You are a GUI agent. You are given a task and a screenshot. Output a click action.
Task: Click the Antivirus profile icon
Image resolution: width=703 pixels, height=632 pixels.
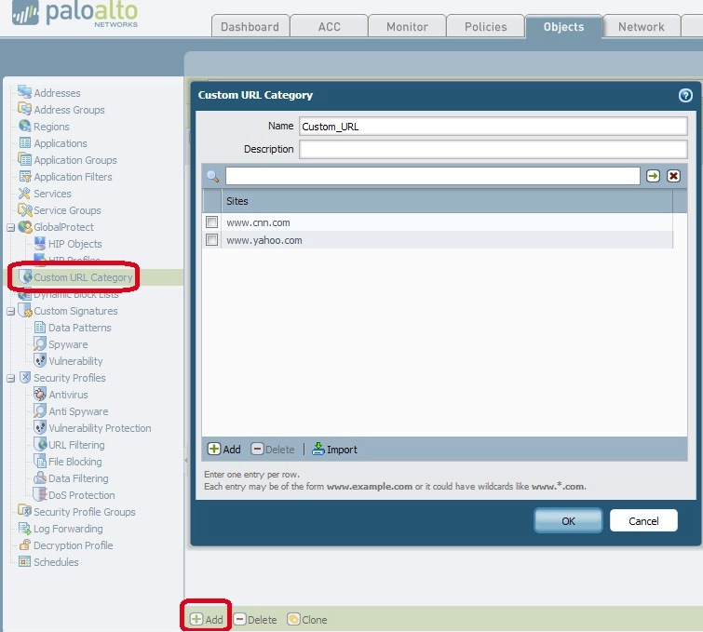pos(40,394)
